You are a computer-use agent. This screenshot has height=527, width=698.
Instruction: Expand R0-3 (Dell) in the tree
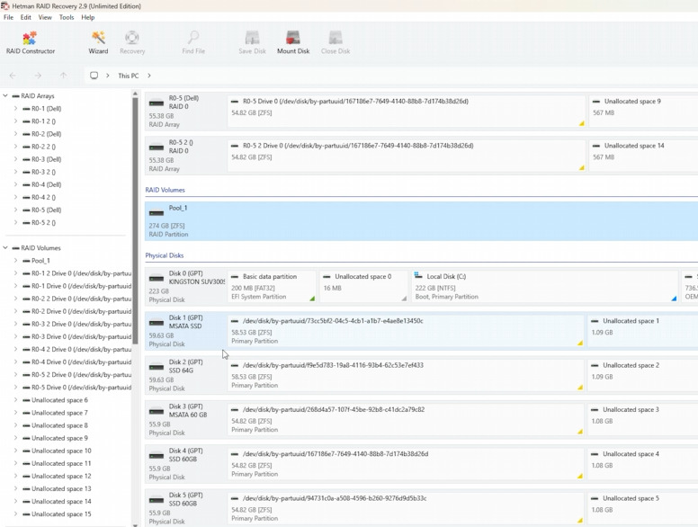point(15,159)
